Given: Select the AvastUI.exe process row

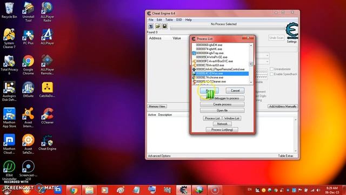Looking at the screenshot, I should point(221,65).
